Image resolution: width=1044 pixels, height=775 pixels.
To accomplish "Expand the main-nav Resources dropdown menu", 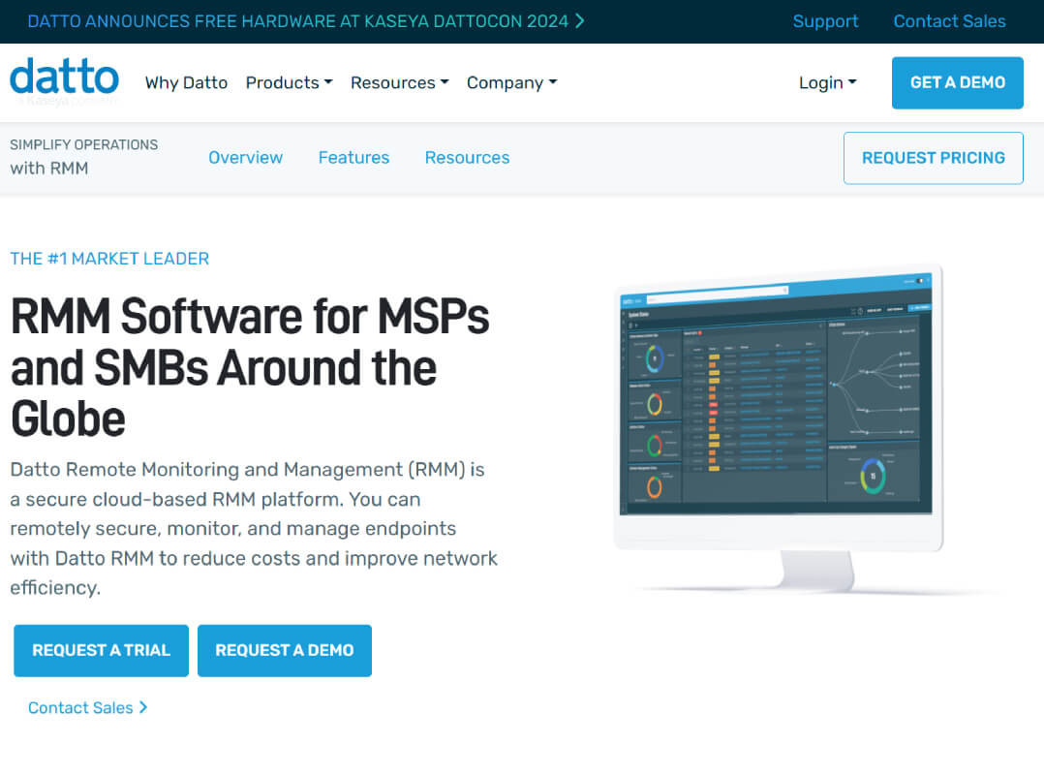I will (399, 82).
